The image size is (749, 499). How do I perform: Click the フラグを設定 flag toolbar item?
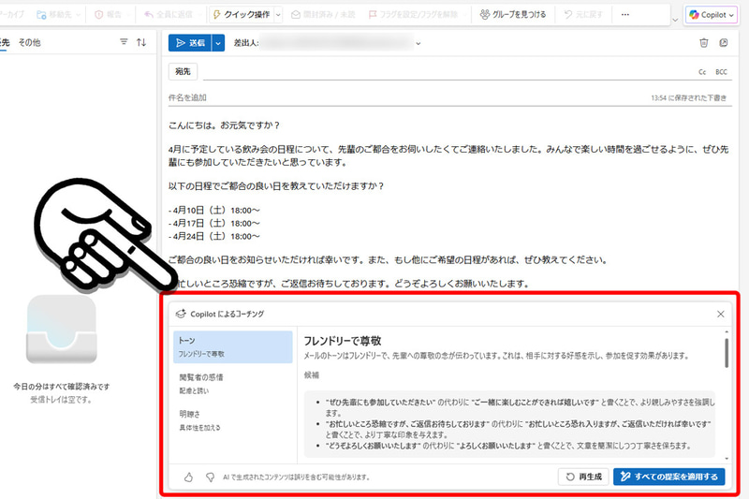(x=413, y=15)
